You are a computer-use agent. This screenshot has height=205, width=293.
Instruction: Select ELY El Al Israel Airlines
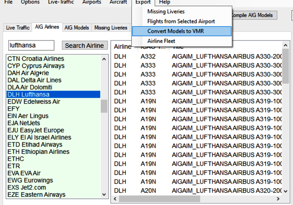tap(54, 138)
